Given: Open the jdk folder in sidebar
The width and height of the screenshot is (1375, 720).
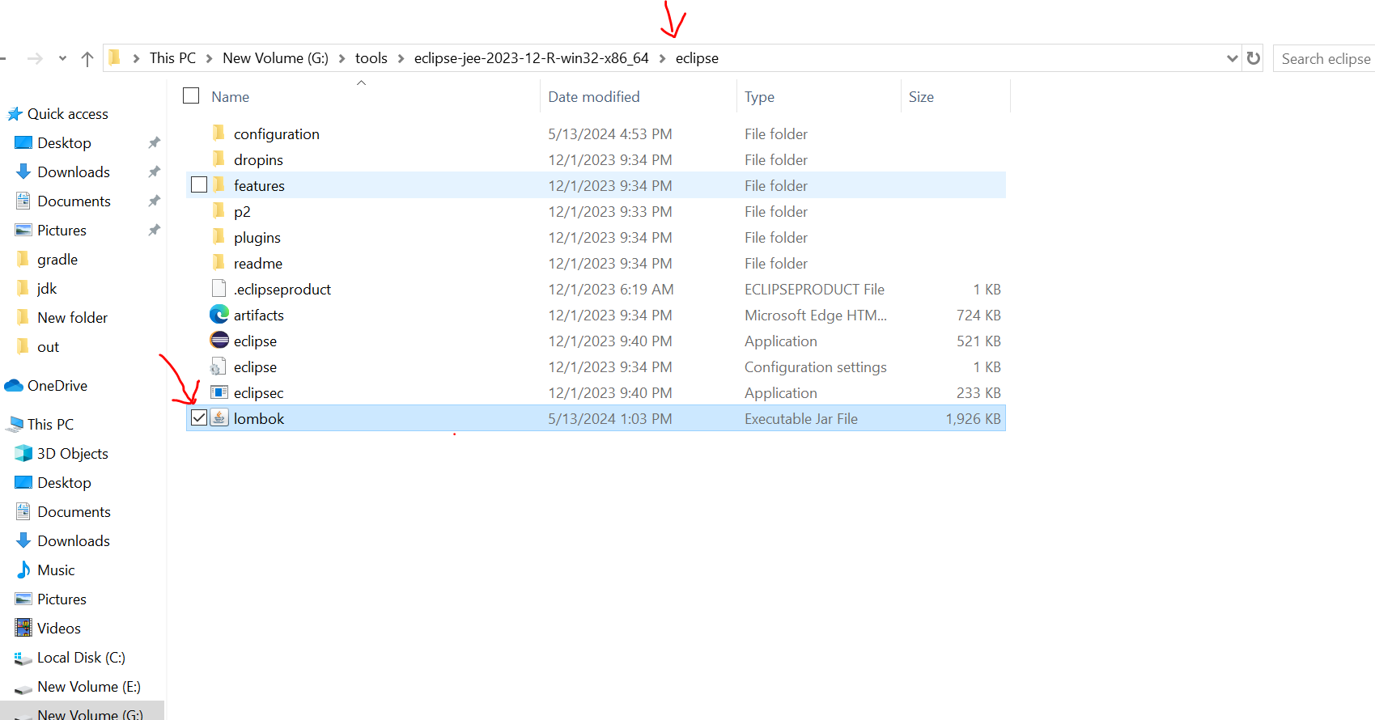Looking at the screenshot, I should 47,289.
